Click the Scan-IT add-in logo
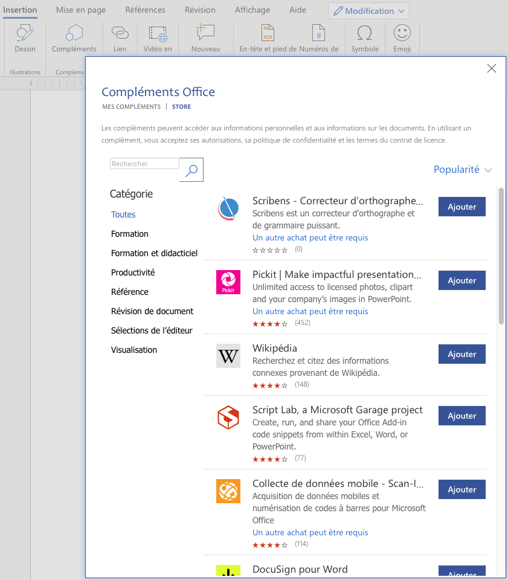Image resolution: width=508 pixels, height=580 pixels. pos(228,491)
